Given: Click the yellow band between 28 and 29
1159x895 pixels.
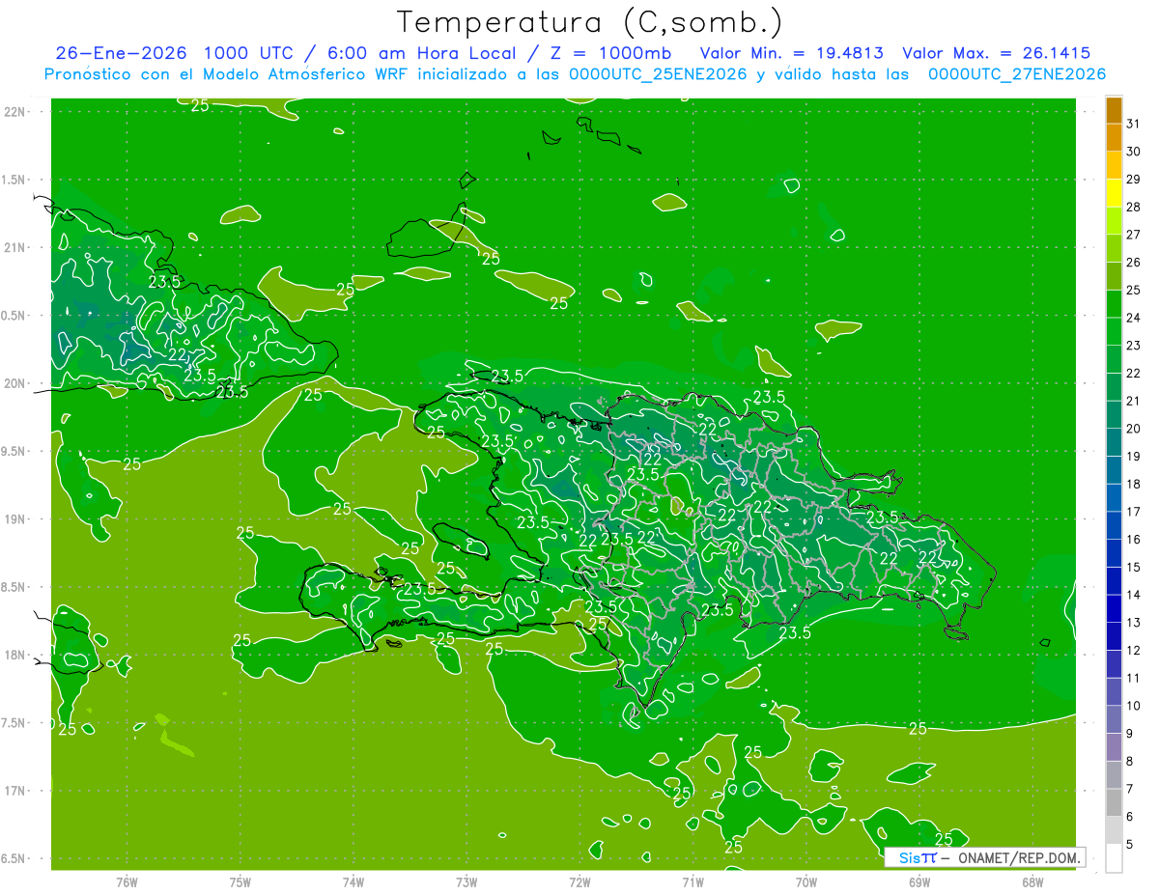Looking at the screenshot, I should point(1114,193).
